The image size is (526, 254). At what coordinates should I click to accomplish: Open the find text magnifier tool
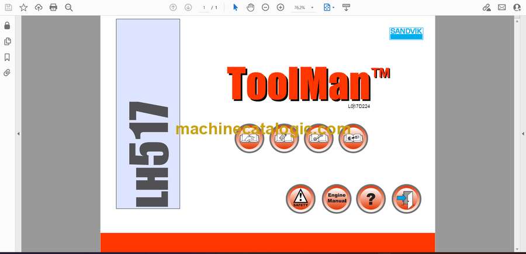click(x=69, y=8)
